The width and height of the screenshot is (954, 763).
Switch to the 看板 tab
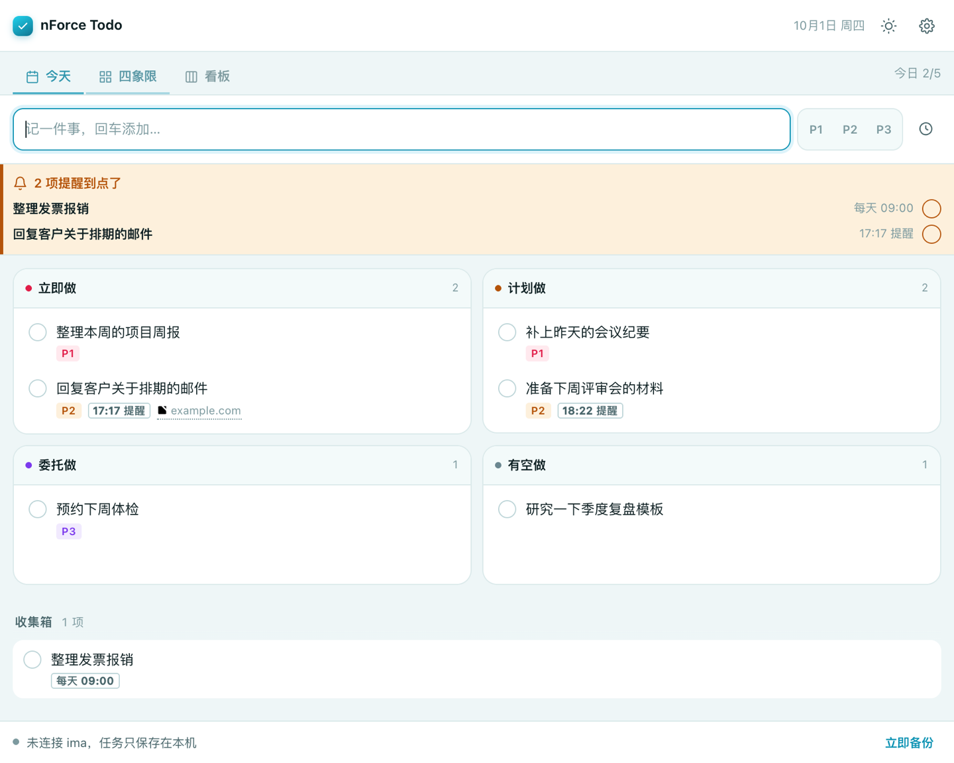pos(207,76)
